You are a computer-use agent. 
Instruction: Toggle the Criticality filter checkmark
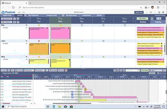click(x=44, y=71)
